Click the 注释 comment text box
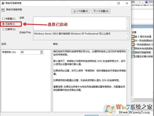 [x=80, y=23]
